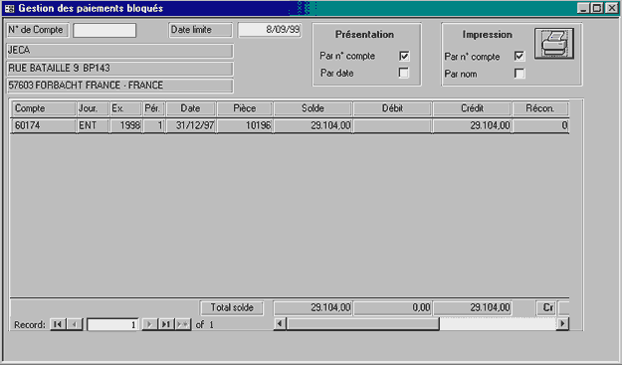Go to next record navigation button
The width and height of the screenshot is (622, 365).
tap(149, 324)
